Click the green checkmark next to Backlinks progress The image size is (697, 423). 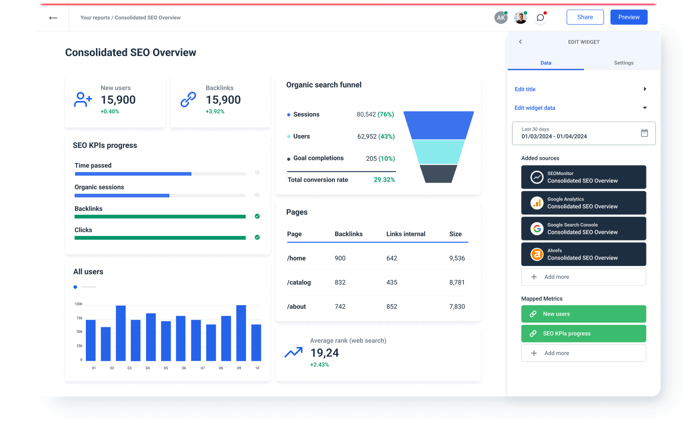click(257, 216)
